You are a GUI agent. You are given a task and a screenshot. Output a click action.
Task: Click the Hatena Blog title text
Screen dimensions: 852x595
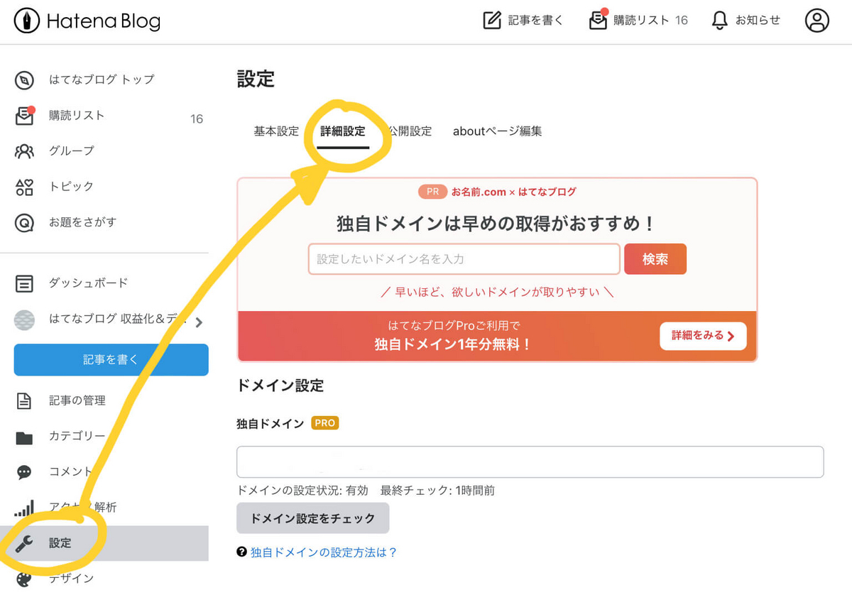pyautogui.click(x=104, y=21)
